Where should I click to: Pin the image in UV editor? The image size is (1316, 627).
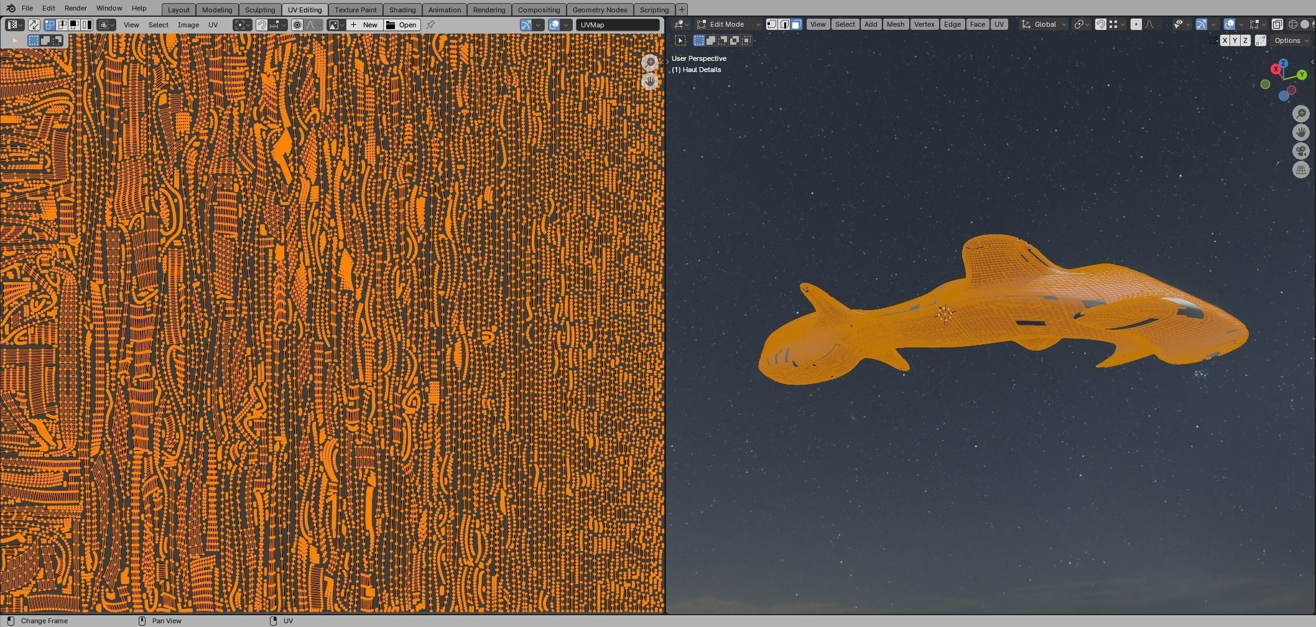coord(430,25)
